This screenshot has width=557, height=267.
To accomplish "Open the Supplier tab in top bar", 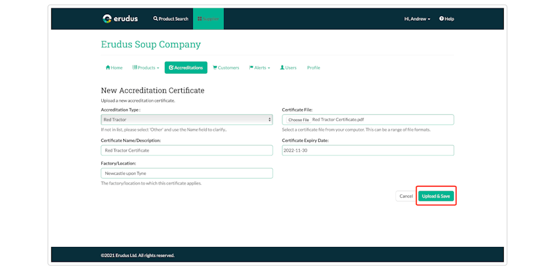I will click(208, 19).
